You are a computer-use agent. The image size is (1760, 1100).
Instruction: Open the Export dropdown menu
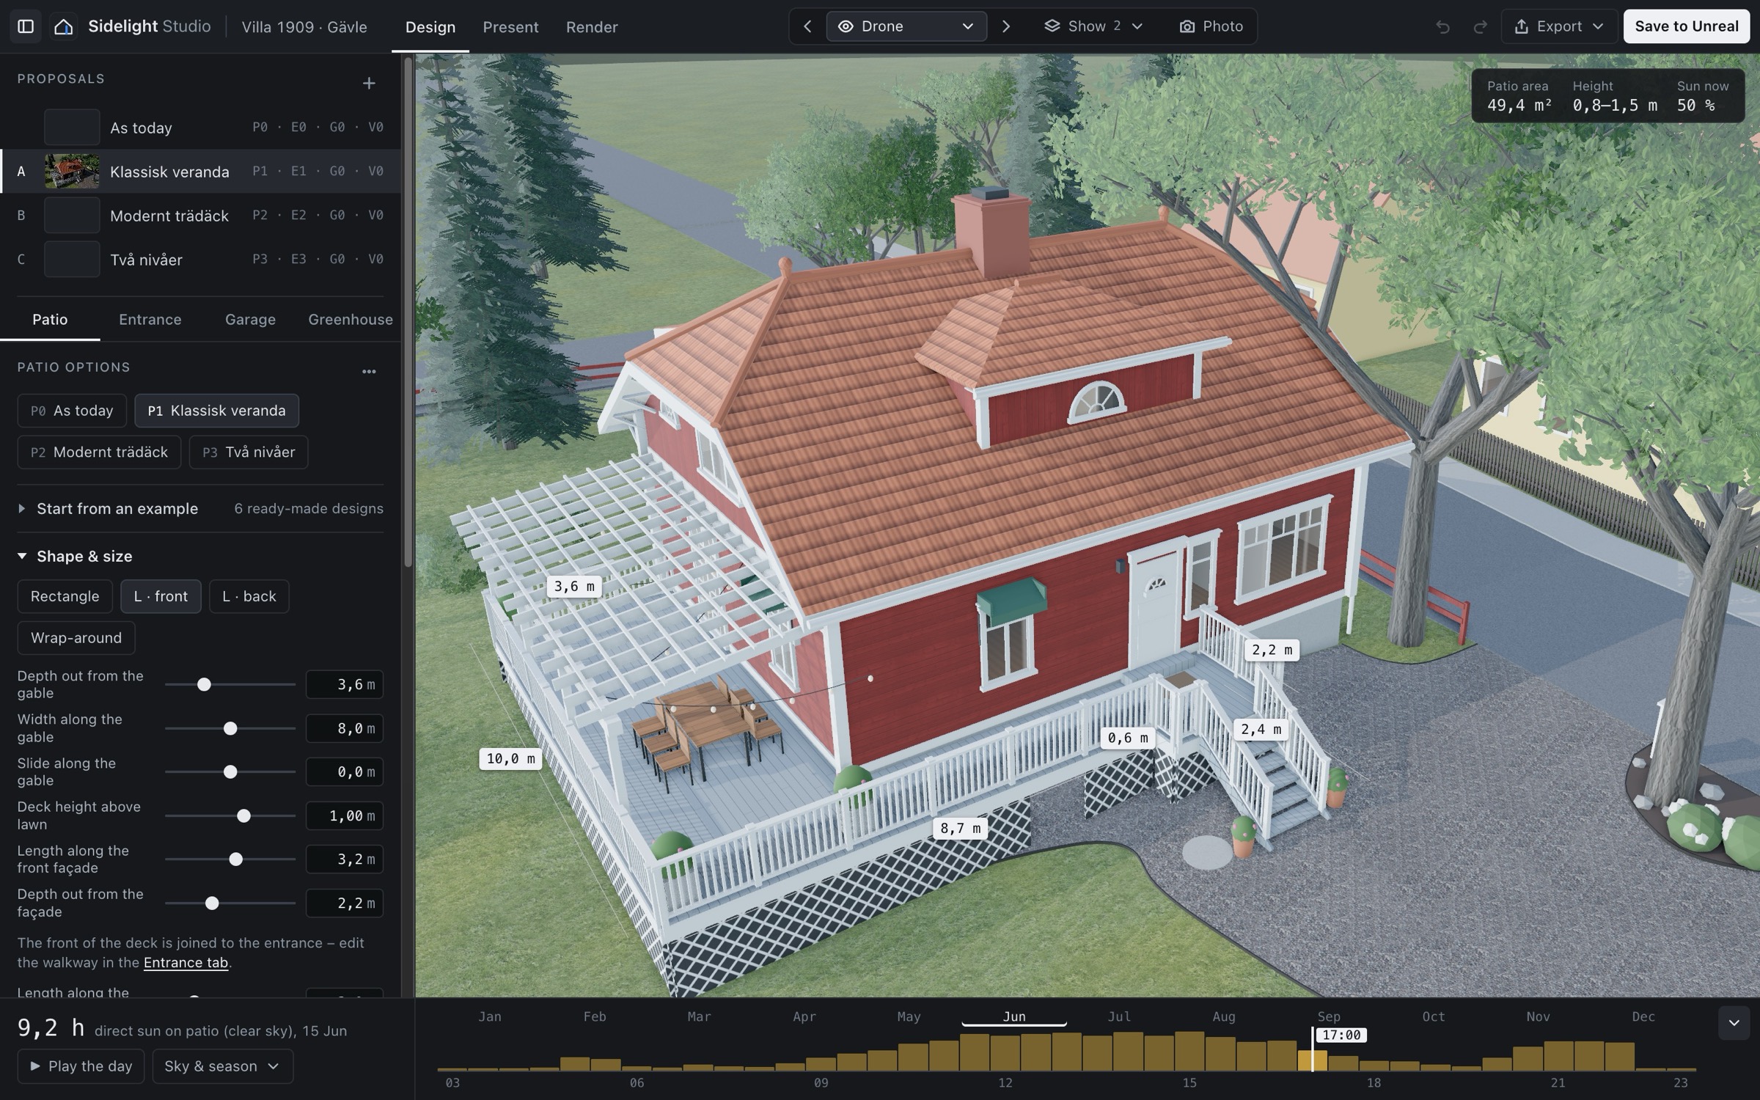click(1559, 26)
